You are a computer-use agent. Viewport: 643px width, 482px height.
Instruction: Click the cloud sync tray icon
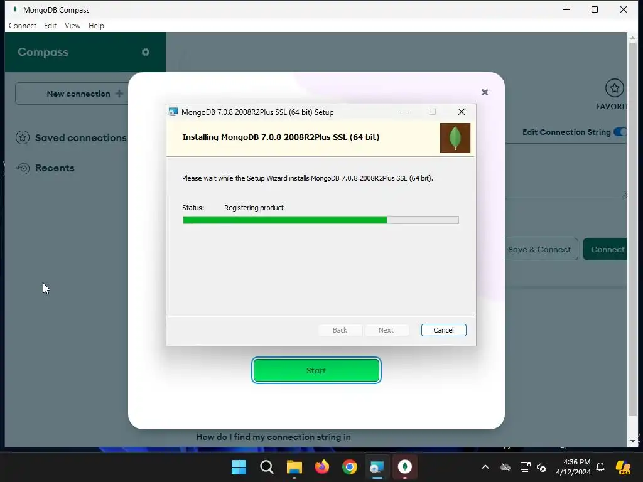point(505,467)
